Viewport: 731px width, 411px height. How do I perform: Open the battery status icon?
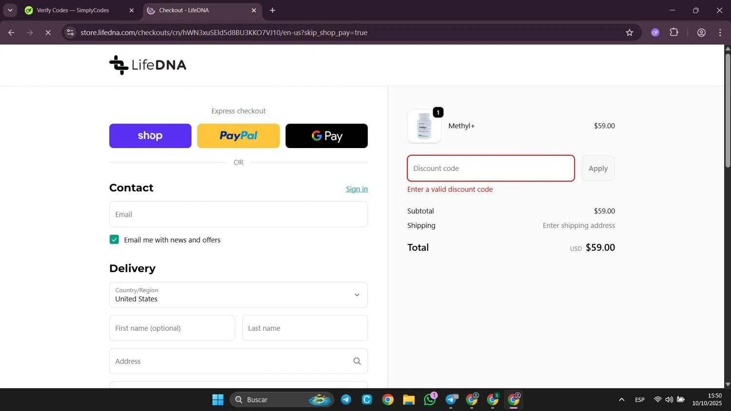681,400
